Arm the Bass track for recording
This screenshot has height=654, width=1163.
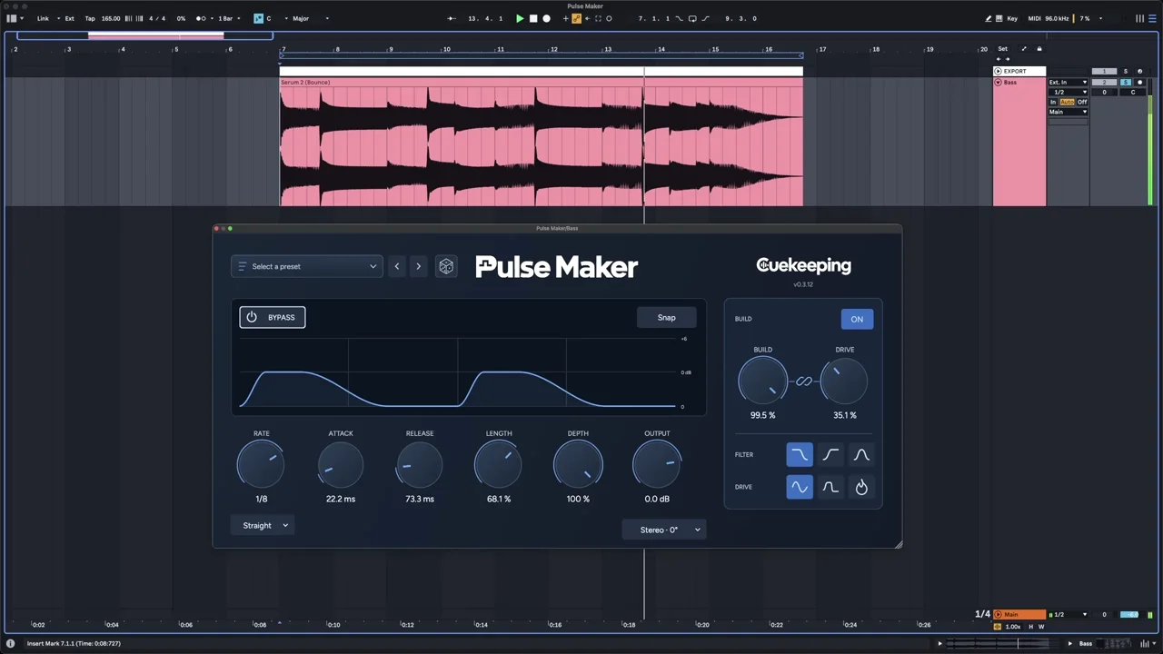[x=1140, y=83]
